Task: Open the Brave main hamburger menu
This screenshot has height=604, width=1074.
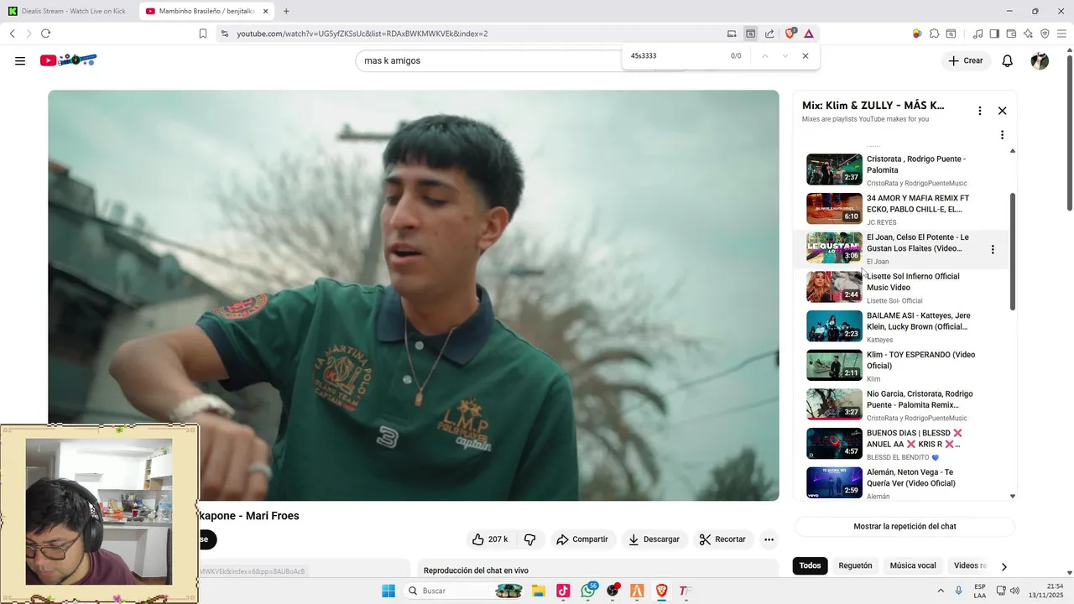Action: click(x=1062, y=34)
